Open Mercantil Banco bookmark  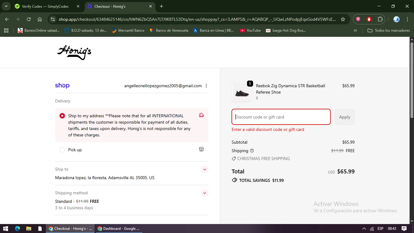click(128, 31)
